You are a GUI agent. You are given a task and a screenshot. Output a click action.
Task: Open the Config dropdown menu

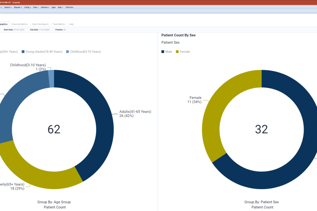pos(27,7)
